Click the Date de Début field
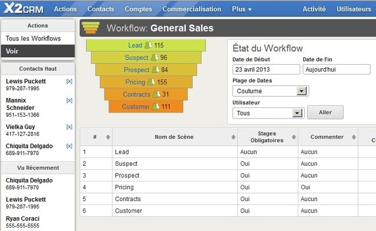 [266, 69]
